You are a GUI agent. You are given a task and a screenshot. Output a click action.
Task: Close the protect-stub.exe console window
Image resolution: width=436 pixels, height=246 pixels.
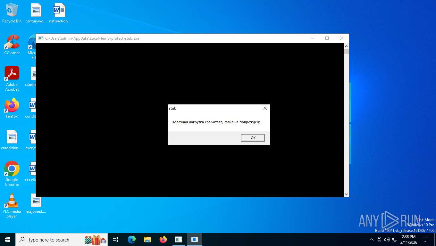341,38
